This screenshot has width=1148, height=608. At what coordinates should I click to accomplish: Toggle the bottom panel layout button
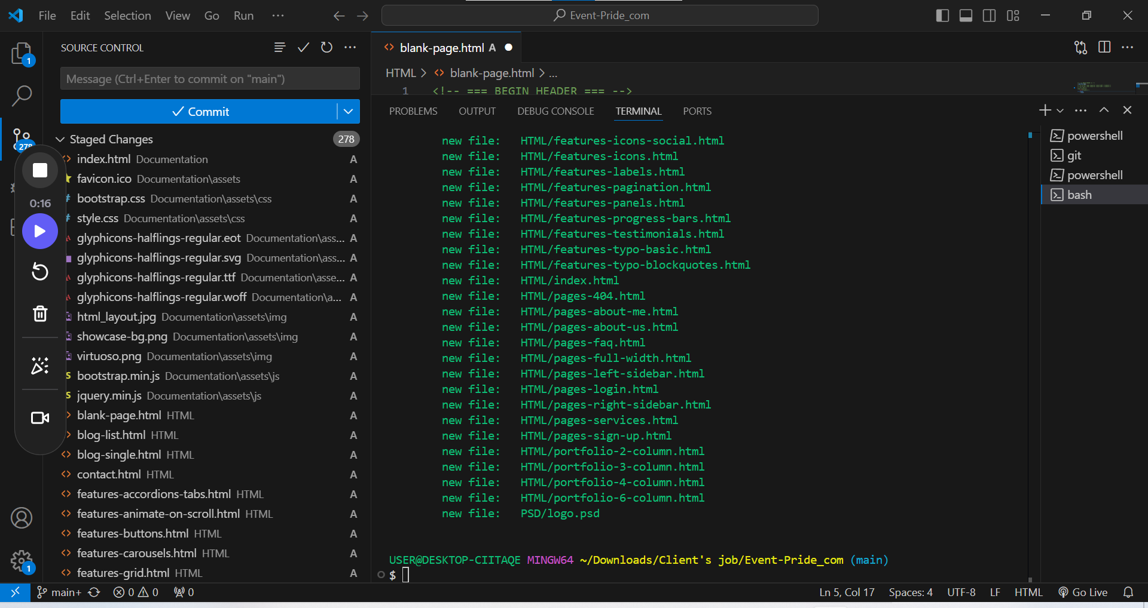[x=966, y=16]
